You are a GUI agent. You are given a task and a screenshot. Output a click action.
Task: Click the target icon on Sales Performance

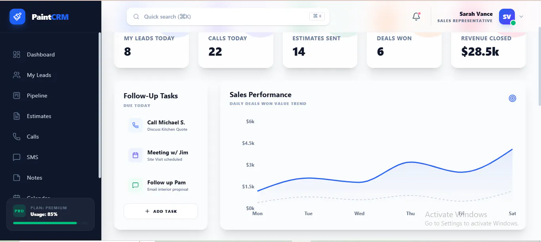pos(512,98)
